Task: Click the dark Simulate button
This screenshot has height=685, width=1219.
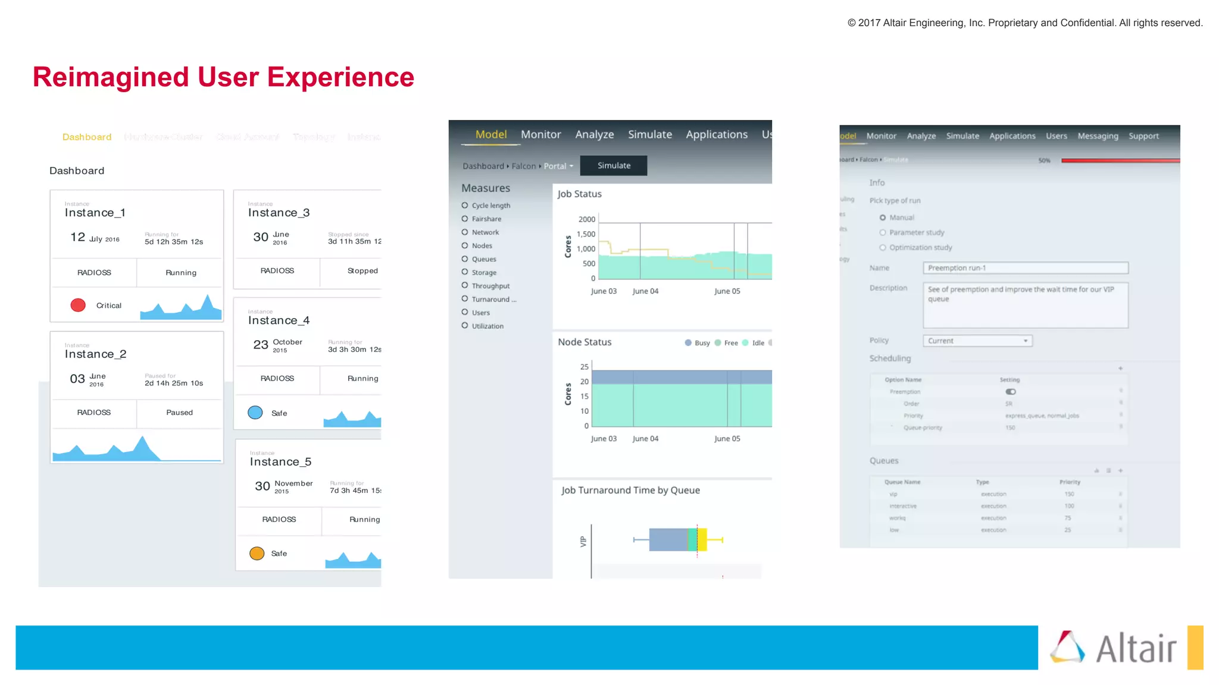Action: coord(614,166)
